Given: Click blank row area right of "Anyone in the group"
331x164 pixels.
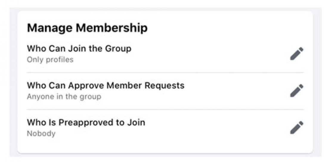Looking at the screenshot, I should coord(194,97).
